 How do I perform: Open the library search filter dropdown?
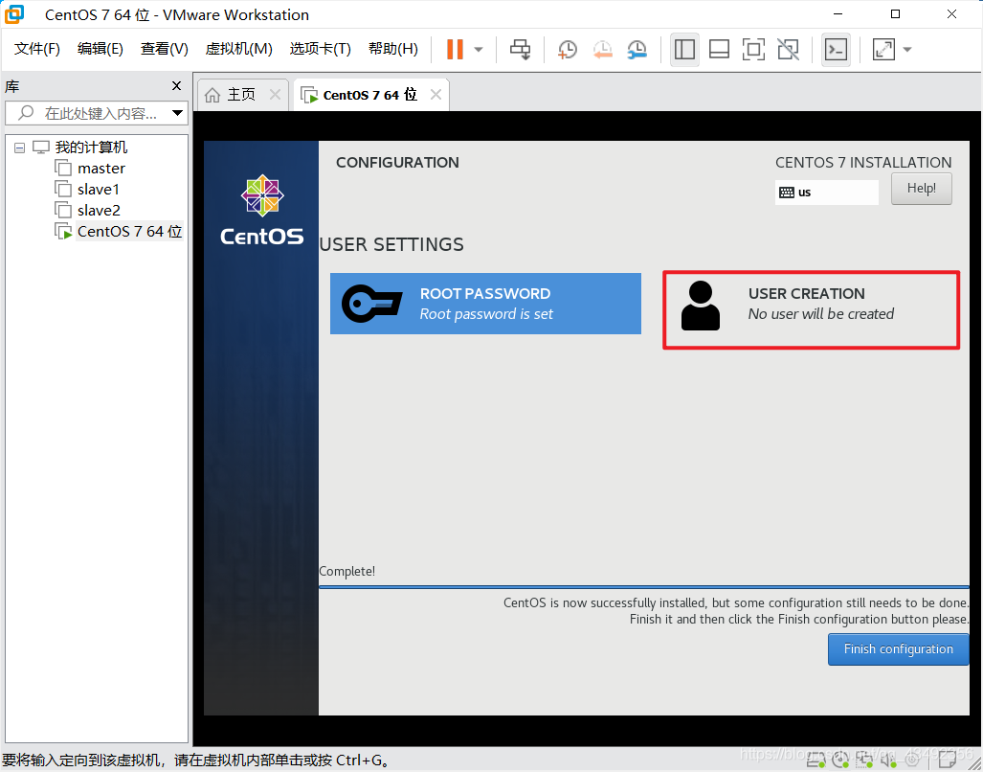(178, 113)
